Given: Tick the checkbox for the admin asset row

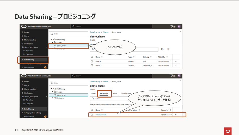Looking at the screenshot, I should 92,65.
